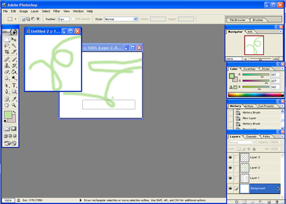Select the Notes tool
The image size is (286, 204).
click(x=7, y=99)
